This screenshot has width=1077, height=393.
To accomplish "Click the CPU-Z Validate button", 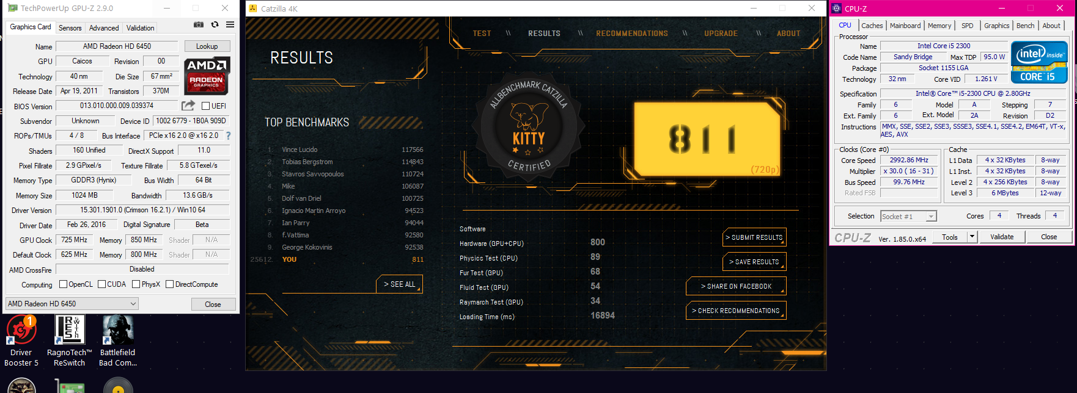I will pos(1002,237).
